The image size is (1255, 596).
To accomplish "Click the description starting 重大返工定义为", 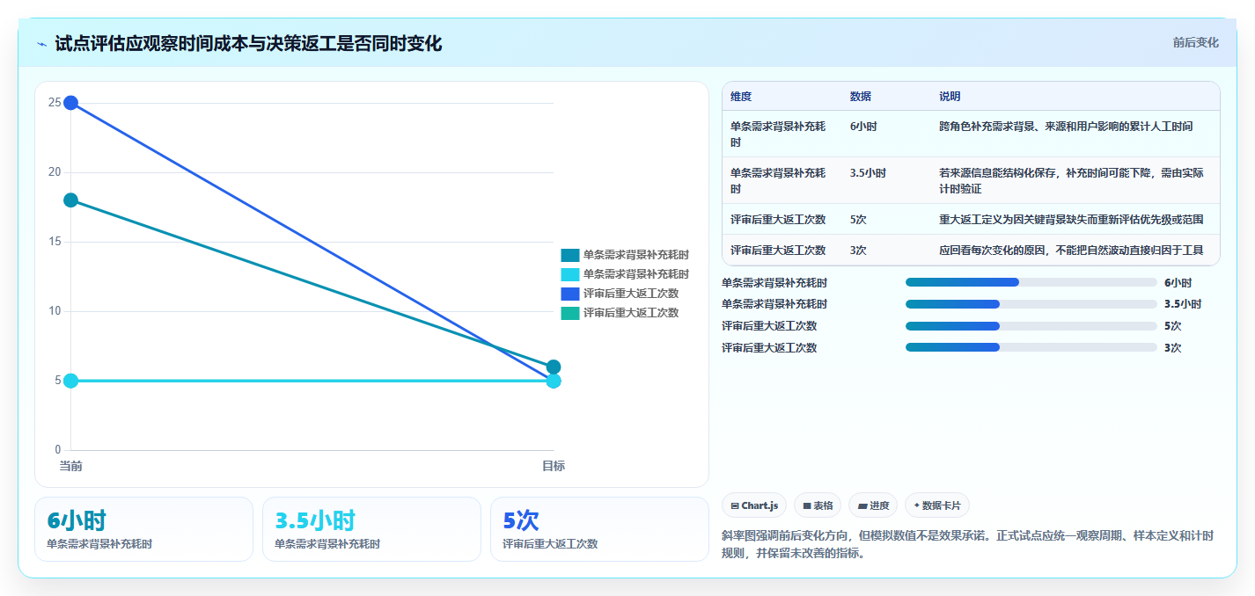I will pos(1071,219).
